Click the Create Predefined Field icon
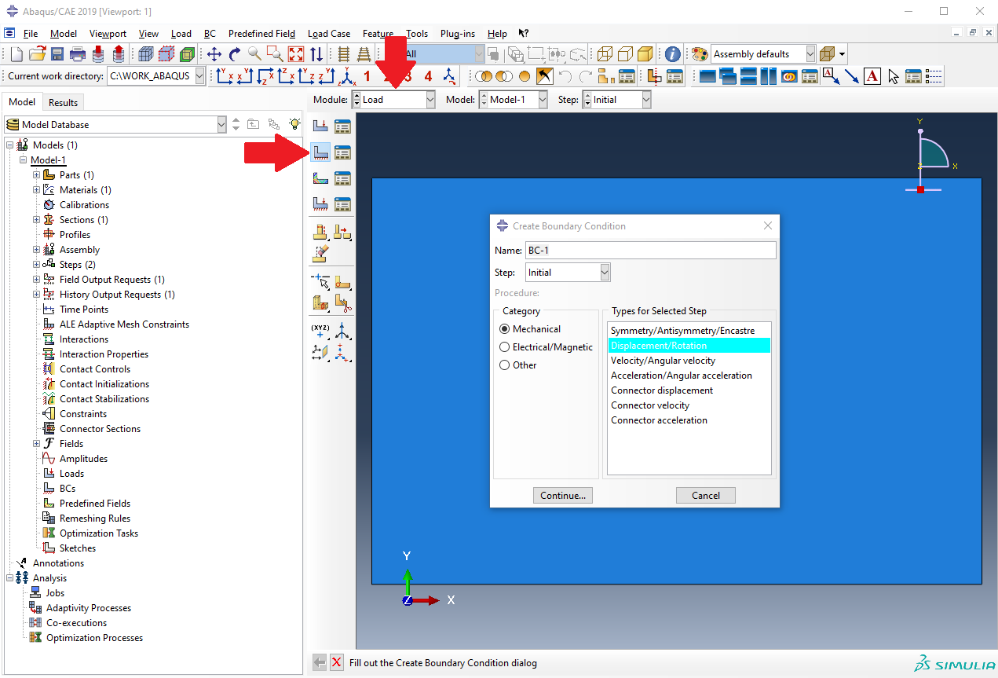Screen dimensions: 998x678 click(320, 178)
